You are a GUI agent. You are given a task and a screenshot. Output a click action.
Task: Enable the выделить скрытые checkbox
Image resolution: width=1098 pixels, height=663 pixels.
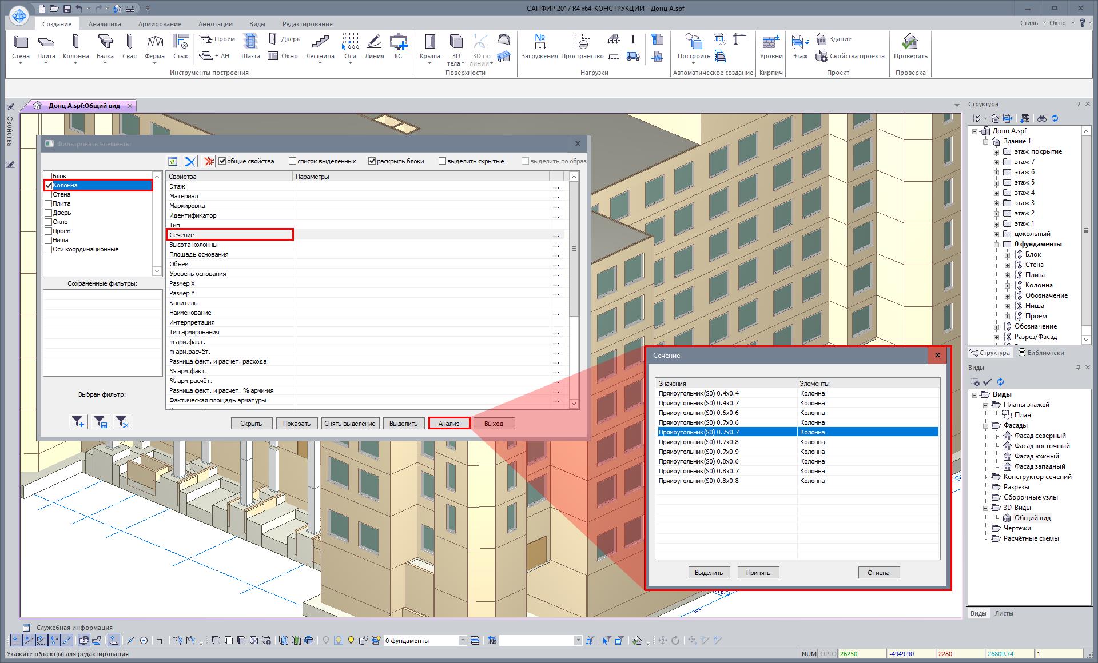(x=442, y=161)
